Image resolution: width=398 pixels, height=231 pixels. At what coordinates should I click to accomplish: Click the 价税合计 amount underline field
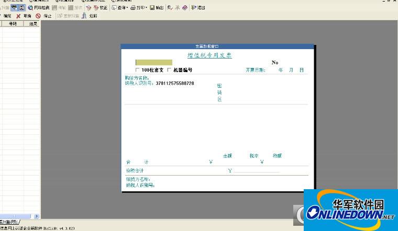[257, 171]
